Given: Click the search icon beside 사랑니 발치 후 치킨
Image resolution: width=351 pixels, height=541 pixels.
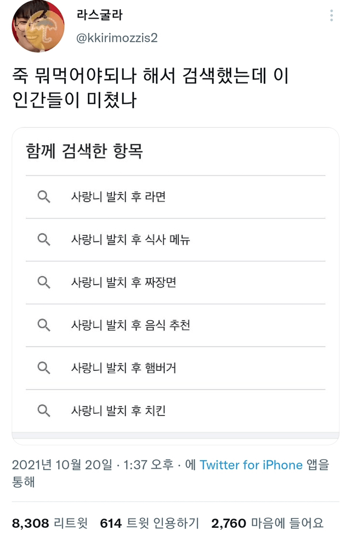Looking at the screenshot, I should (x=44, y=410).
